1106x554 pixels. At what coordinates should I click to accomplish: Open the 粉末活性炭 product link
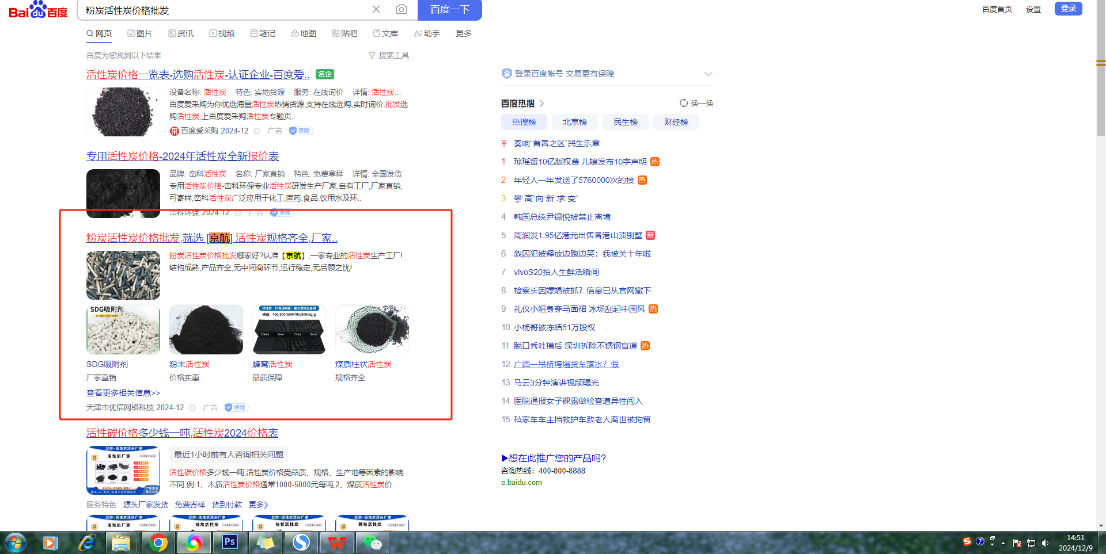click(x=190, y=364)
